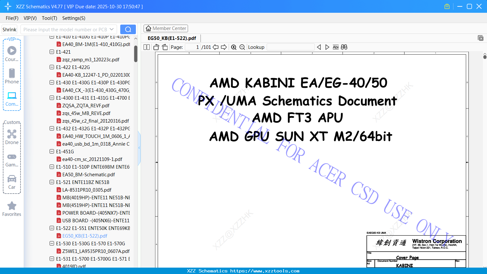Viewport: 487px width, 274px height.
Task: Rotate the page counterclockwise
Action: pyautogui.click(x=156, y=47)
